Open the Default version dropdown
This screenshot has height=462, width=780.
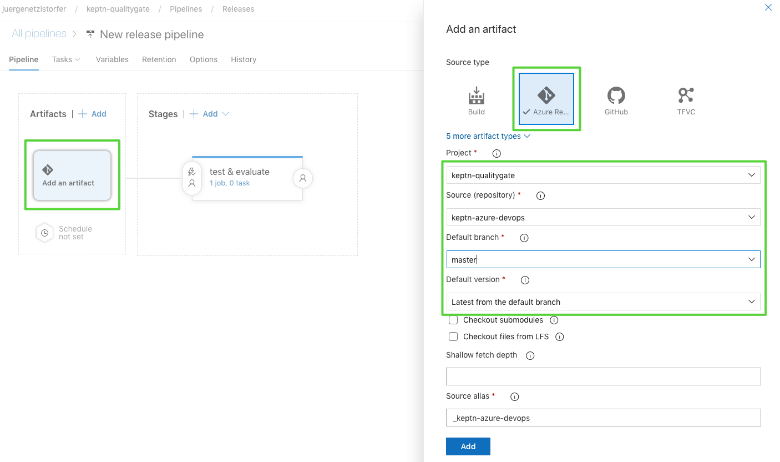pyautogui.click(x=603, y=302)
